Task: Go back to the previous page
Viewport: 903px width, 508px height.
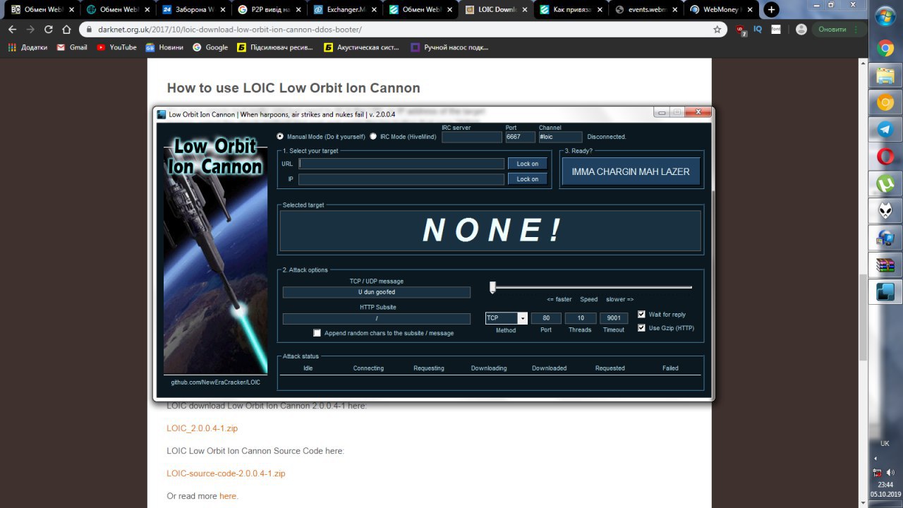Action: [x=12, y=30]
